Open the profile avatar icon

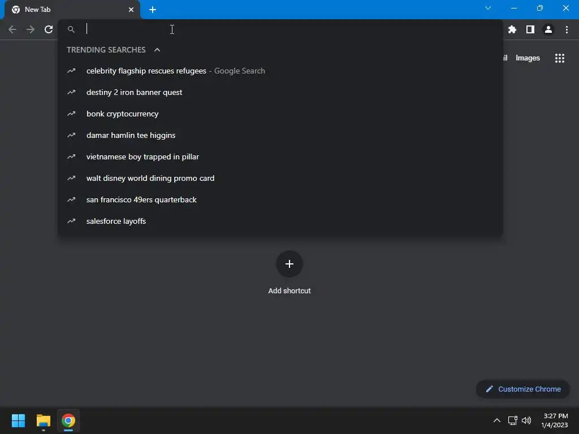(548, 29)
